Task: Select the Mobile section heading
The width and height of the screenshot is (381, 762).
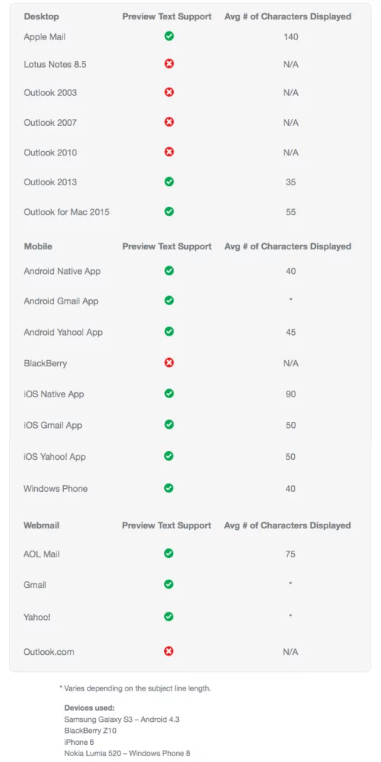Action: pos(38,246)
